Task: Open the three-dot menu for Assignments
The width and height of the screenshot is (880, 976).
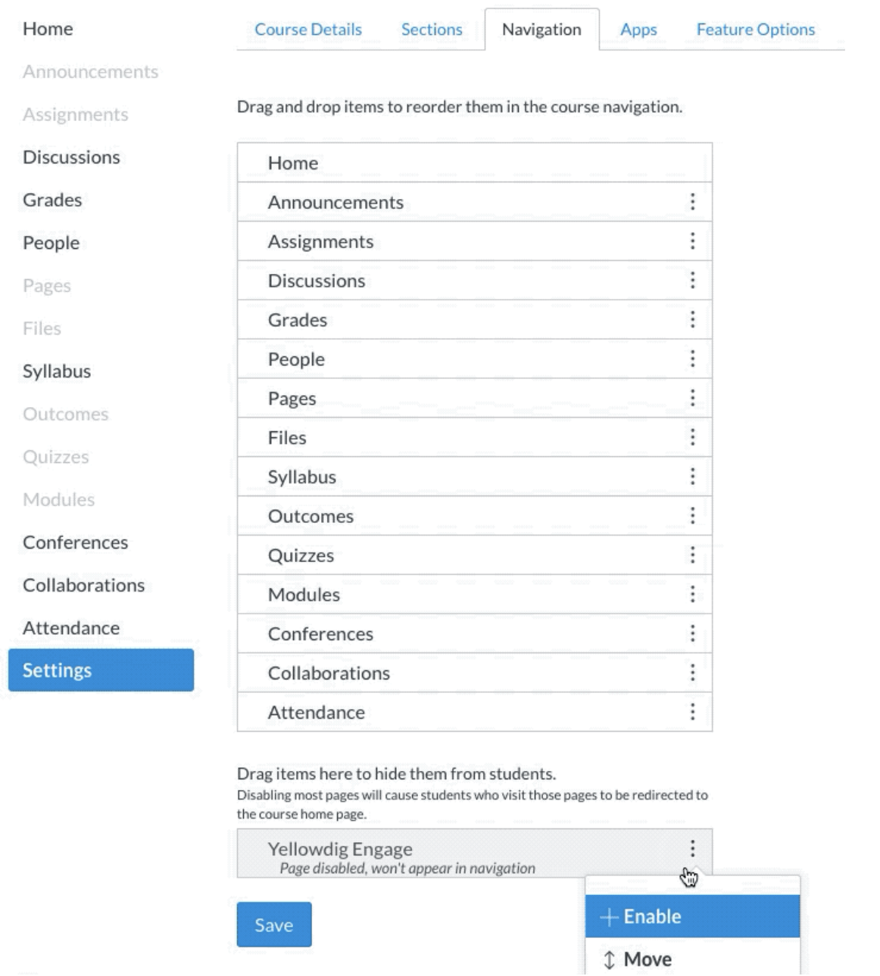Action: point(692,241)
